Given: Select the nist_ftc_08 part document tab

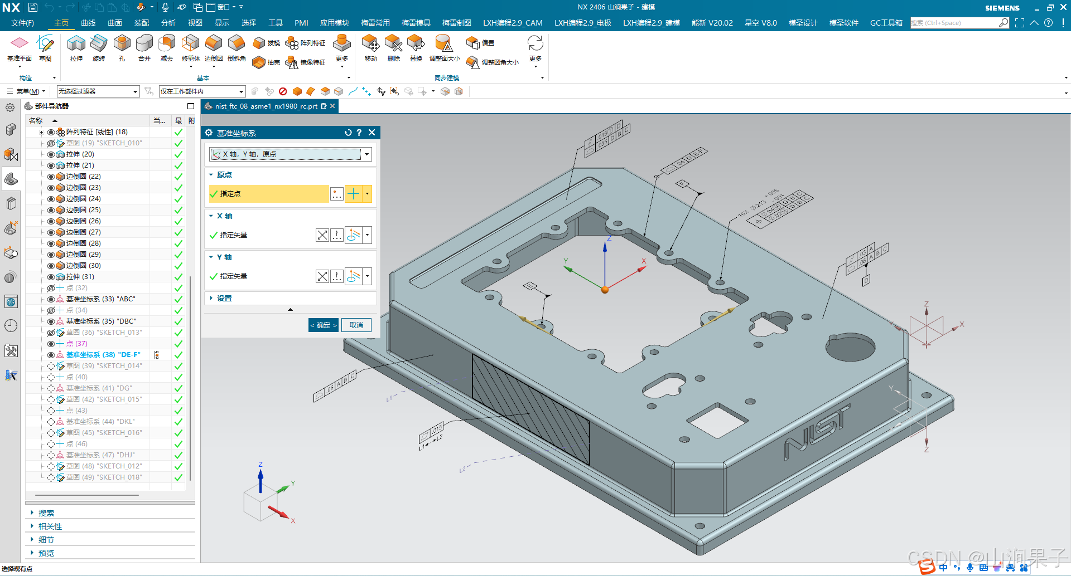Looking at the screenshot, I should [266, 106].
